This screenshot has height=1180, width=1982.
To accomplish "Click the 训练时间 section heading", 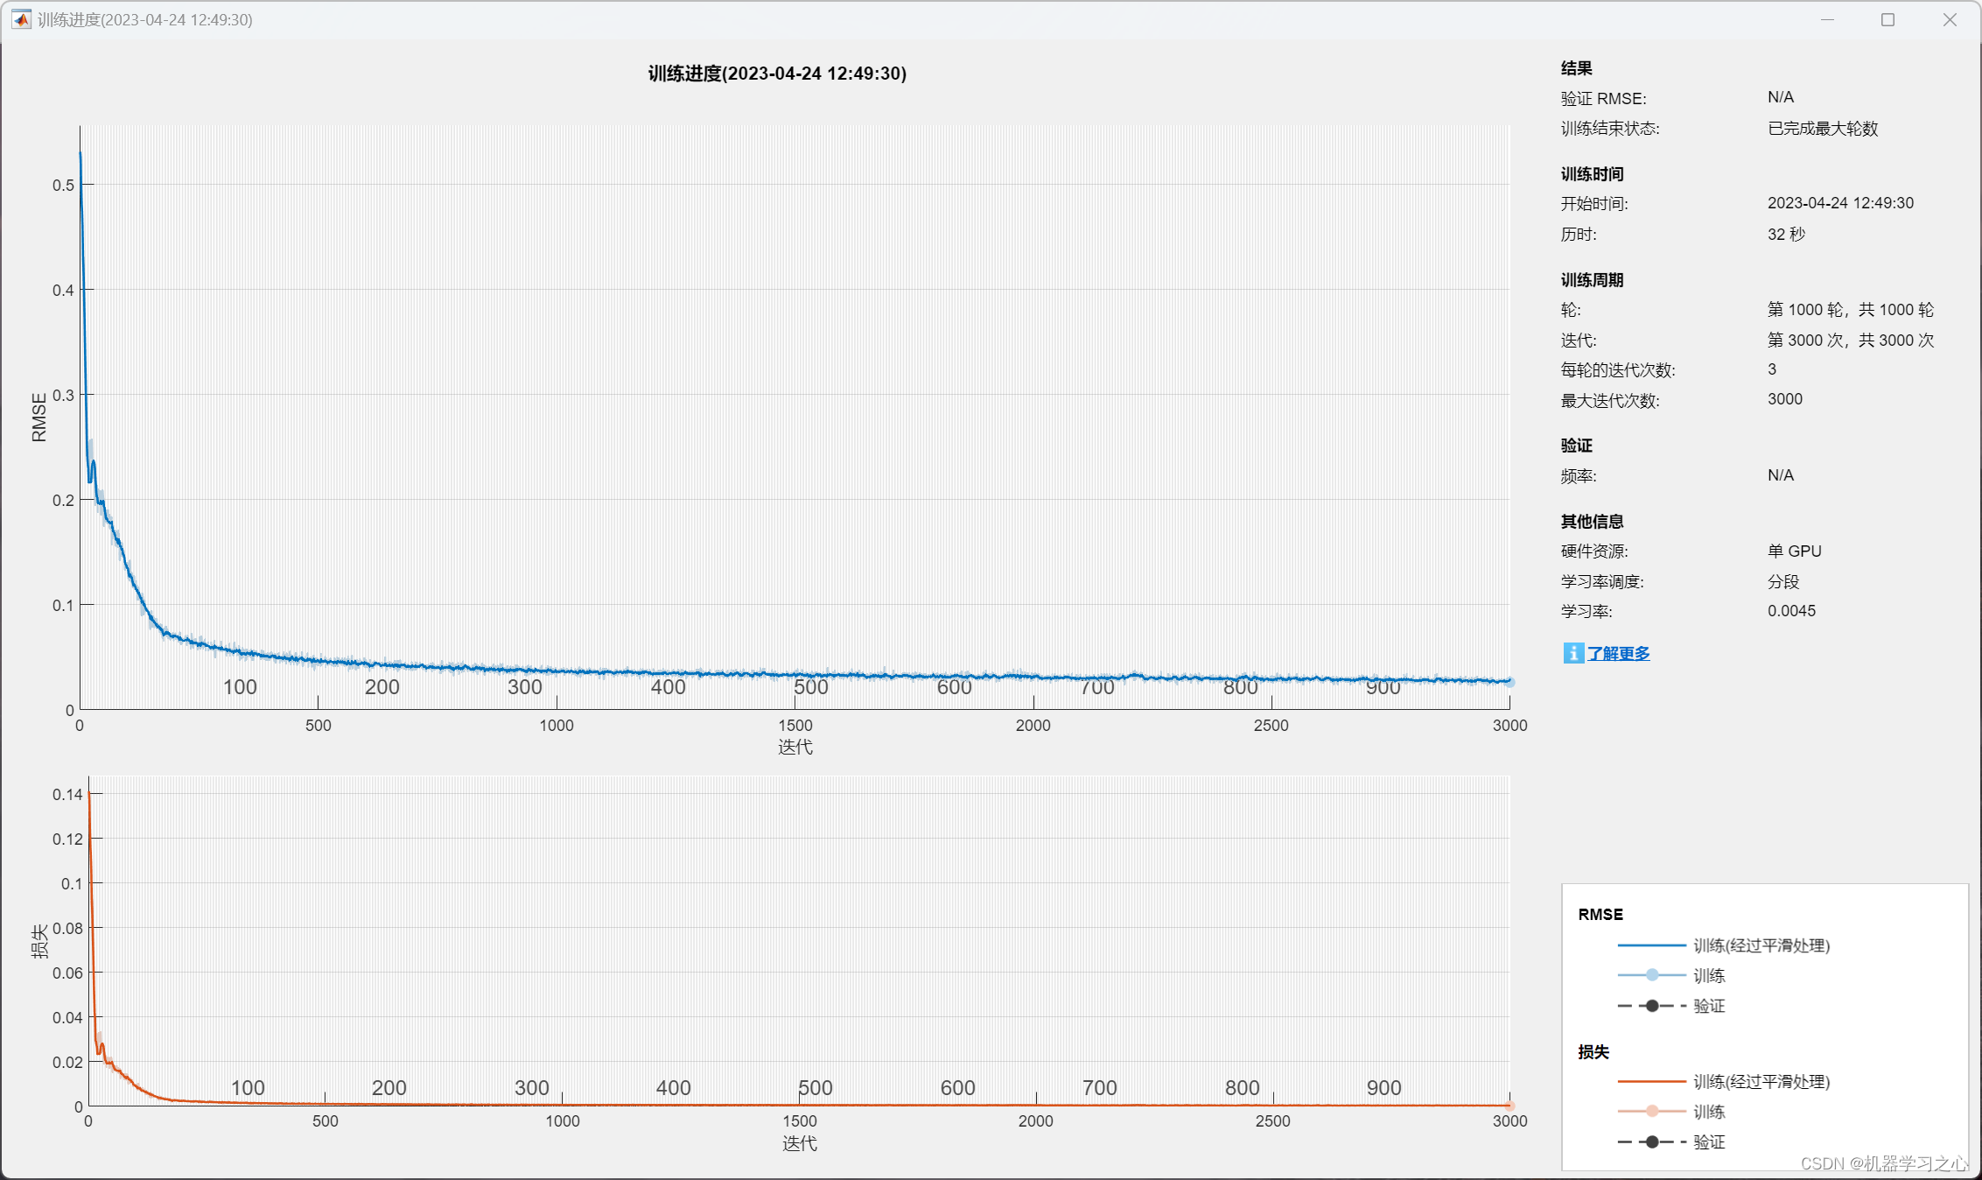I will click(1593, 174).
